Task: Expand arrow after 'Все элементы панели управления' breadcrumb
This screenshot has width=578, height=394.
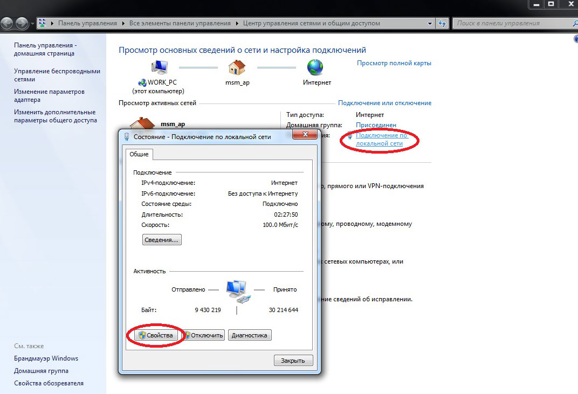Action: point(237,23)
